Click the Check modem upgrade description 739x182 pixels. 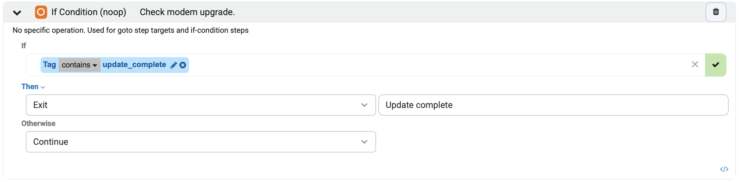(187, 12)
